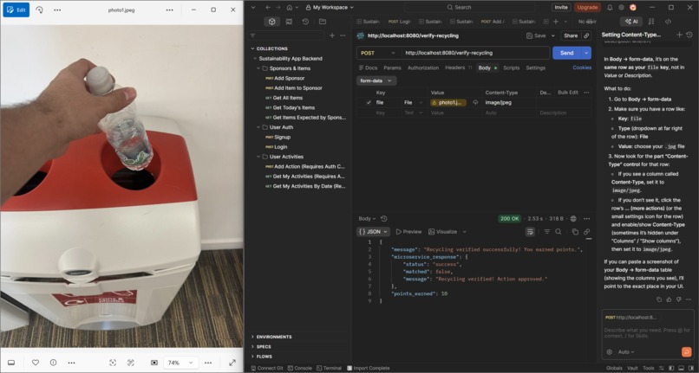Search the response body with the magnifier icon
The height and width of the screenshot is (373, 699).
pyautogui.click(x=559, y=231)
